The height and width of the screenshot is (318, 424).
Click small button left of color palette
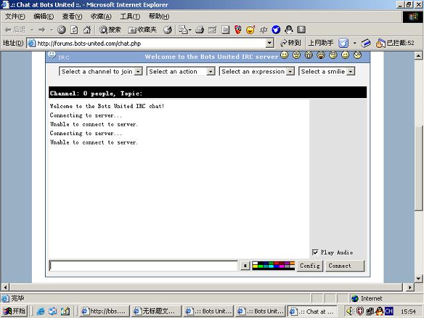[245, 266]
